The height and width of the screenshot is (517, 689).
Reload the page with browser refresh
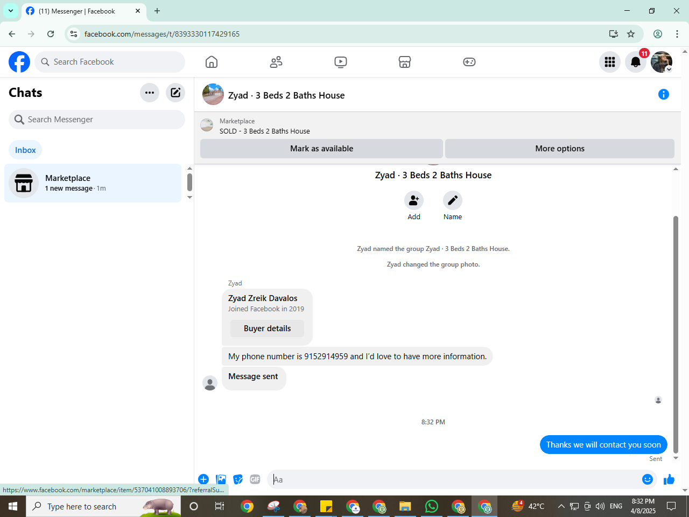[x=51, y=34]
